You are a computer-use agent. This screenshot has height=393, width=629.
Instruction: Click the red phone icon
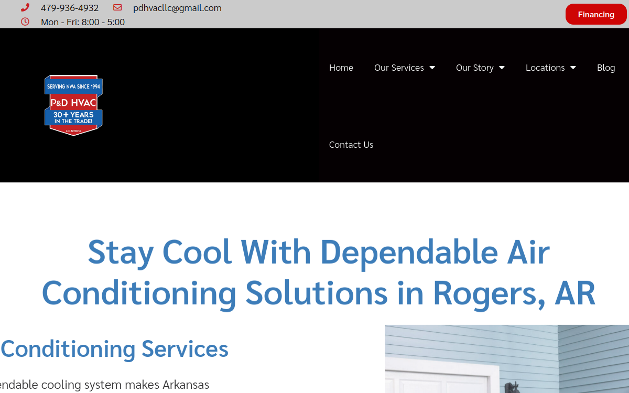(25, 8)
